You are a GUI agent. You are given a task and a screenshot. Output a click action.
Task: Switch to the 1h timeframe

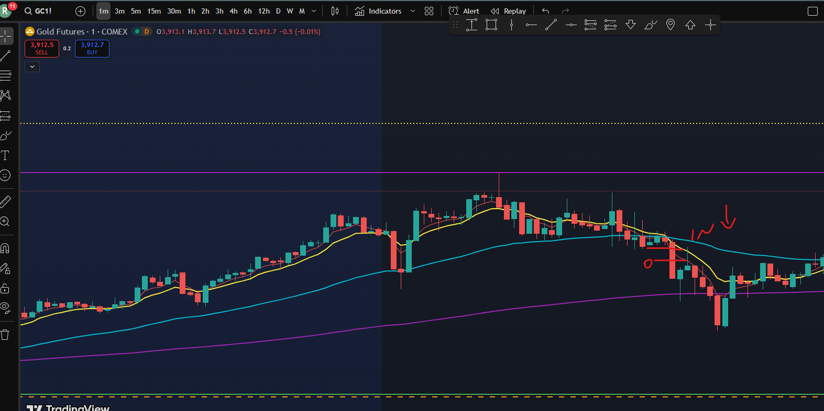tap(192, 11)
